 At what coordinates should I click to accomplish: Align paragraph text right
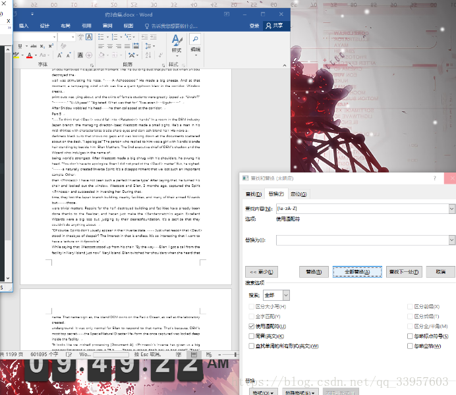(x=119, y=46)
